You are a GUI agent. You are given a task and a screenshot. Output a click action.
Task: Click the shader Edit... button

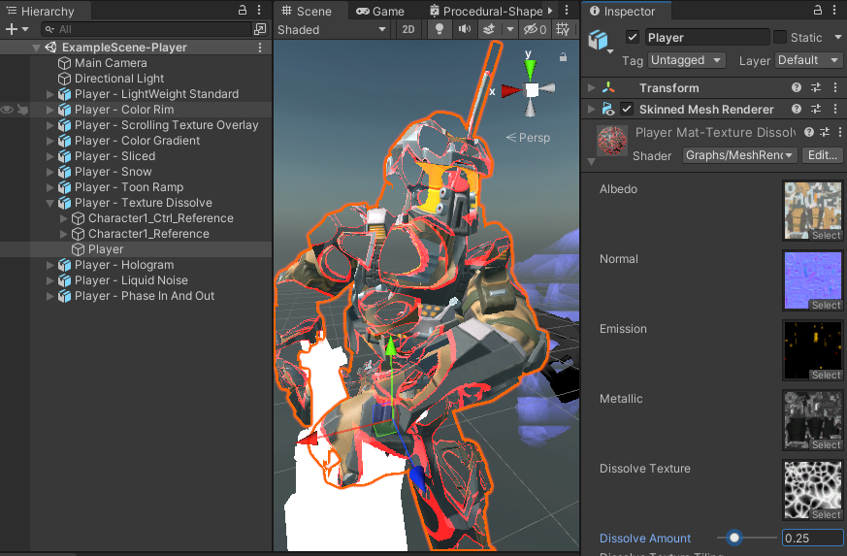pyautogui.click(x=822, y=155)
